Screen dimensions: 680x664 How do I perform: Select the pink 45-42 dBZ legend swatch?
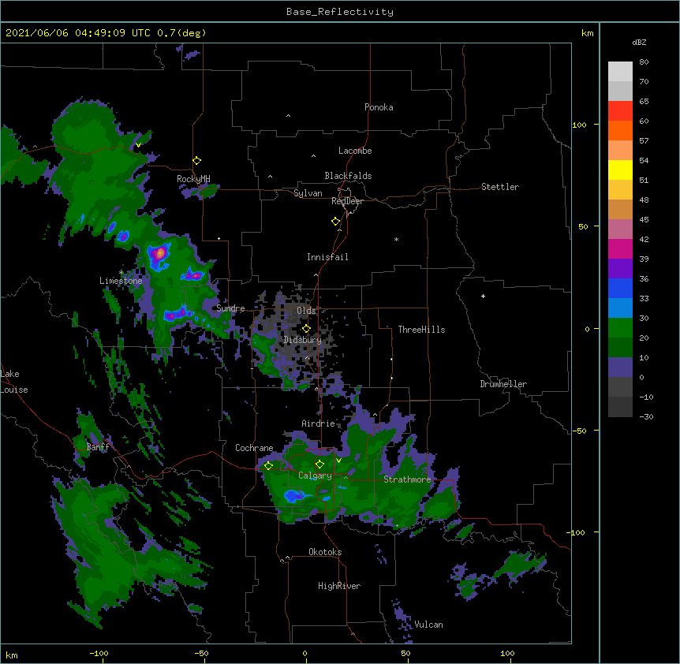(620, 229)
